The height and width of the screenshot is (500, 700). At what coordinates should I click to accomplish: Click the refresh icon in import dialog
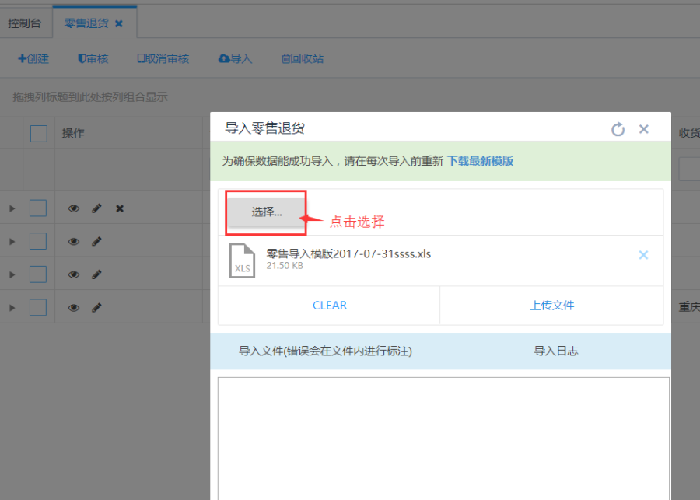pyautogui.click(x=618, y=129)
